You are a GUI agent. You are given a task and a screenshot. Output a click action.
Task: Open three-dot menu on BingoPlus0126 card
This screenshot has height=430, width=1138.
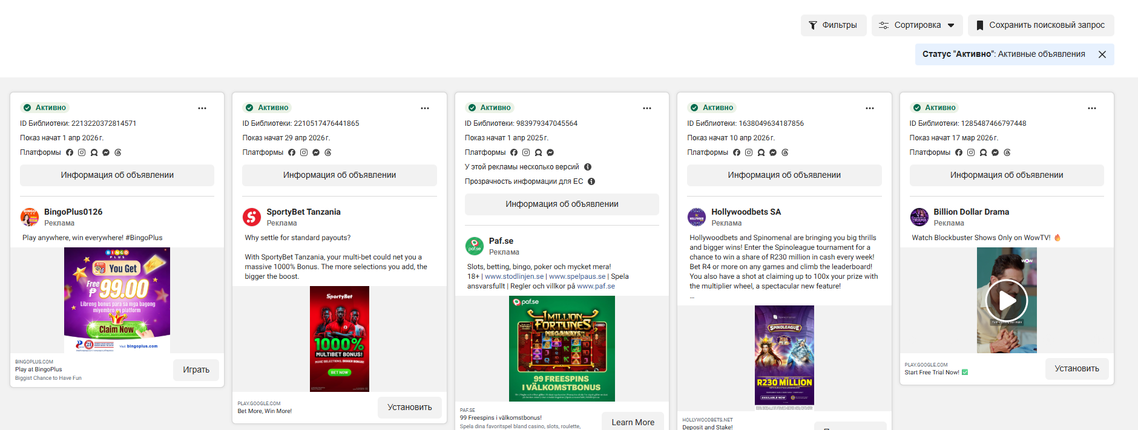pos(202,108)
